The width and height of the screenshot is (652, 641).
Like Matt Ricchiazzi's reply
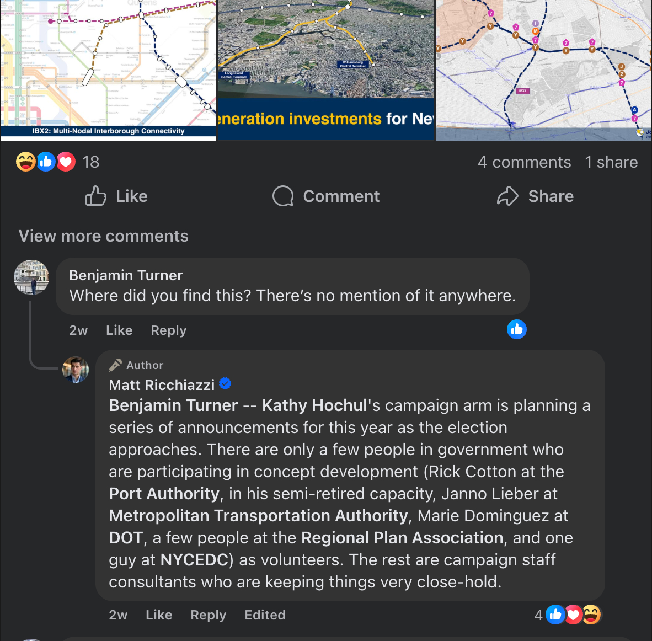(159, 615)
